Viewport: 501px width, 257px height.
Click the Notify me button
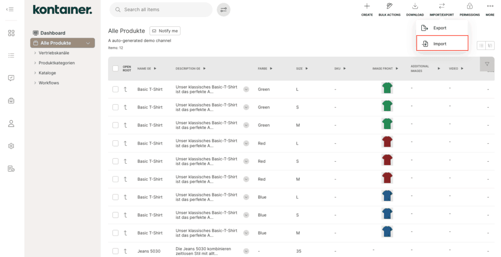click(x=165, y=31)
